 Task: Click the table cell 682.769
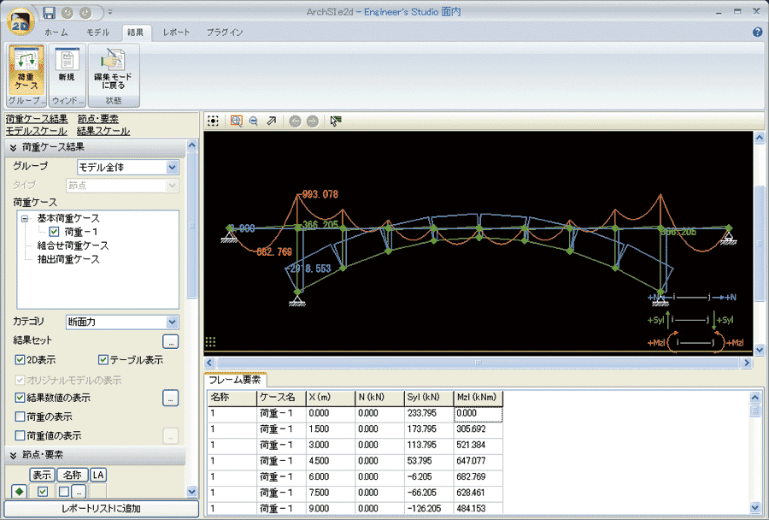(478, 476)
